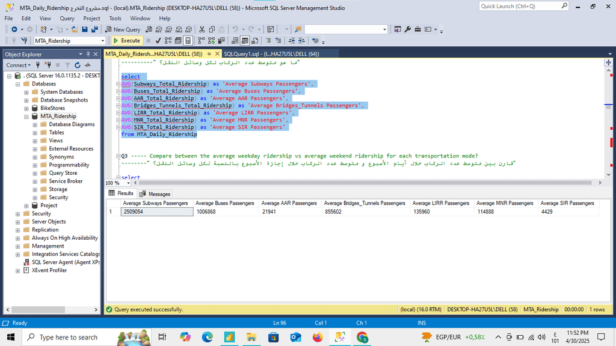This screenshot has width=616, height=346.
Task: Click the Properties wrench icon
Action: pyautogui.click(x=407, y=29)
